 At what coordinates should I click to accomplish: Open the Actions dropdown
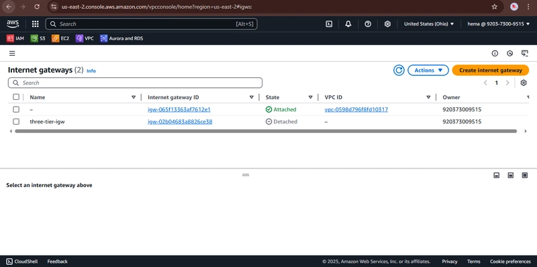click(428, 70)
